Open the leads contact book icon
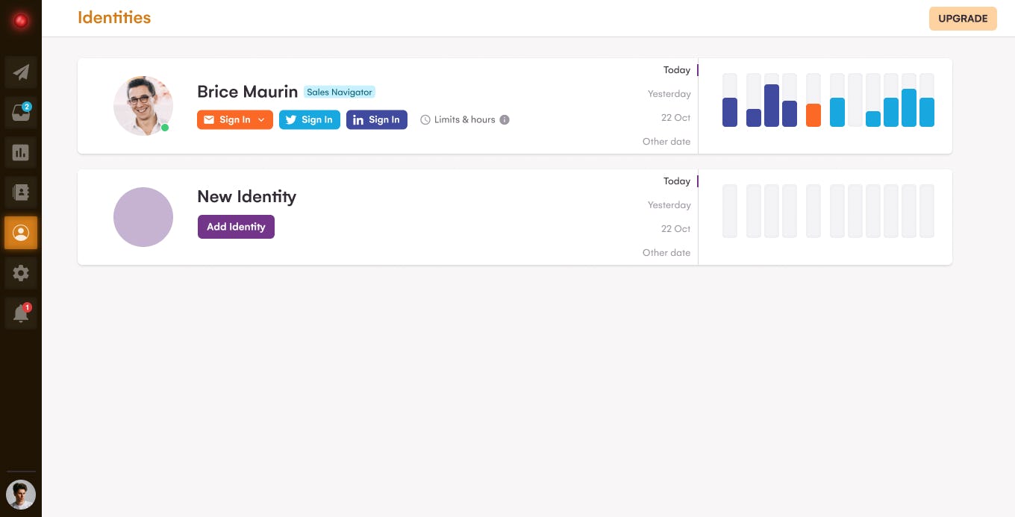This screenshot has width=1015, height=517. click(x=20, y=192)
